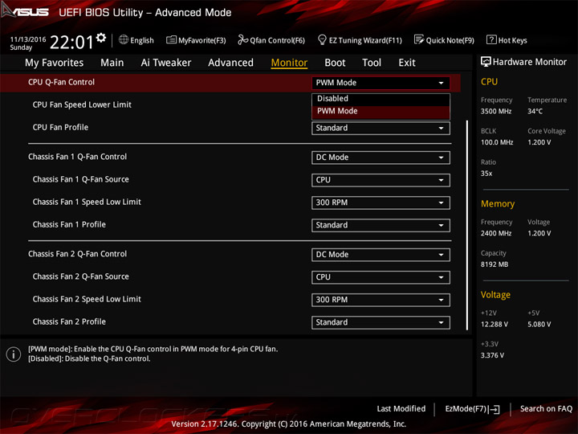Click the Qfan Control fan icon
This screenshot has height=434, width=578.
pyautogui.click(x=242, y=39)
